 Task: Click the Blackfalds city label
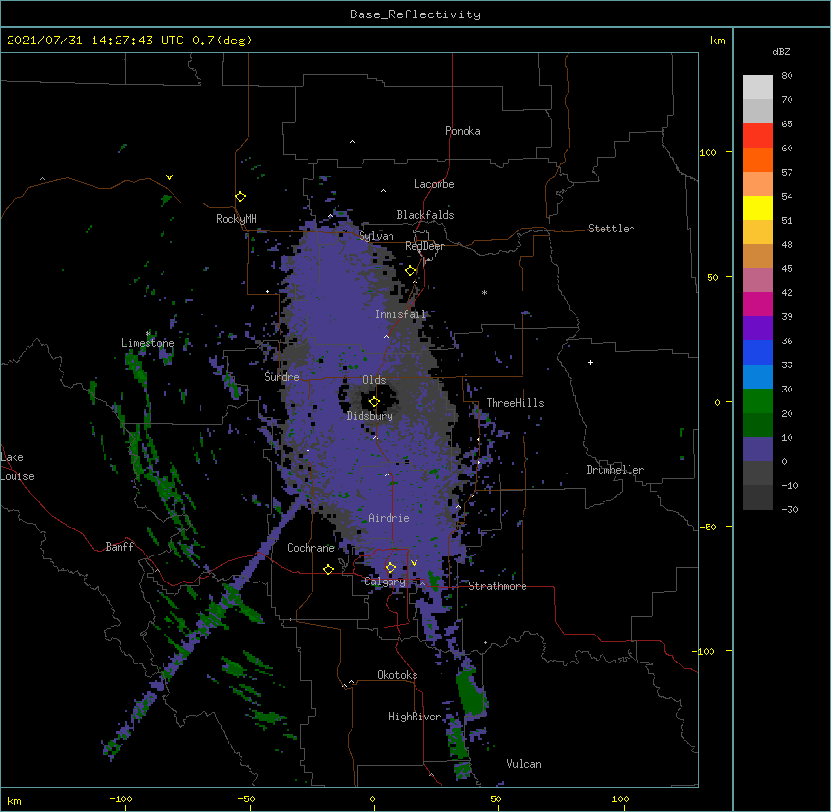pos(425,215)
